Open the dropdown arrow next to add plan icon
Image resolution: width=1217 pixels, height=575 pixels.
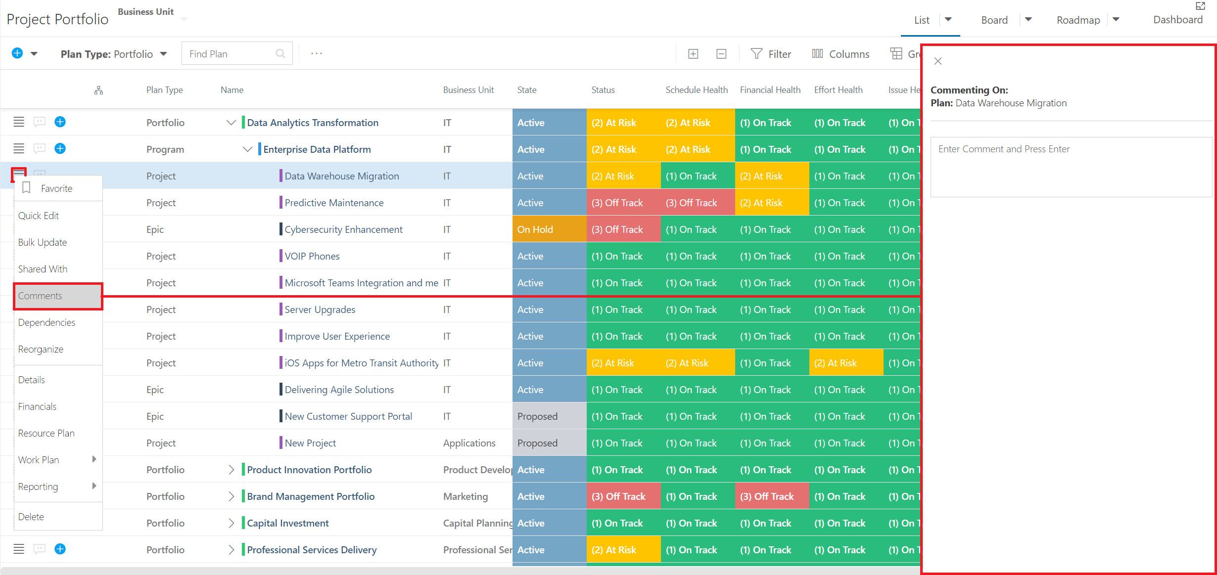point(34,54)
